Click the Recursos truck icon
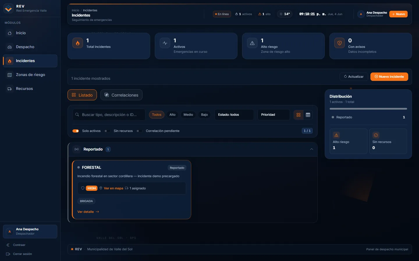This screenshot has width=419, height=261. point(10,89)
